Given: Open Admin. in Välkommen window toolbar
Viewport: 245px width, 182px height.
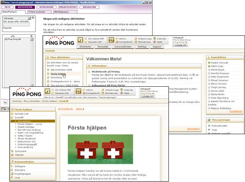Looking at the screenshot, I should [x=121, y=38].
